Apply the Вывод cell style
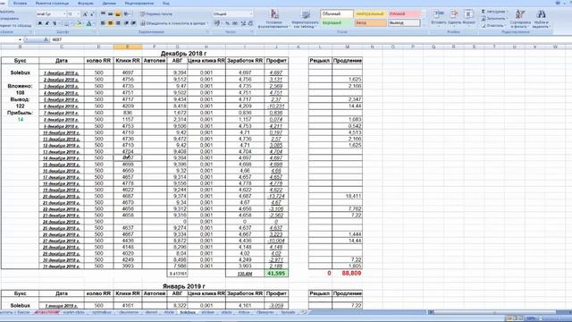572x322 pixels. [x=404, y=22]
